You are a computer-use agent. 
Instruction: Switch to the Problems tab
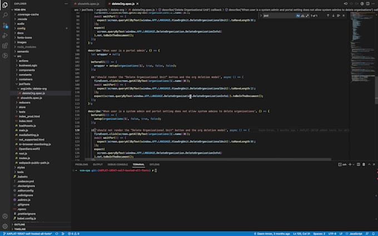pos(82,164)
